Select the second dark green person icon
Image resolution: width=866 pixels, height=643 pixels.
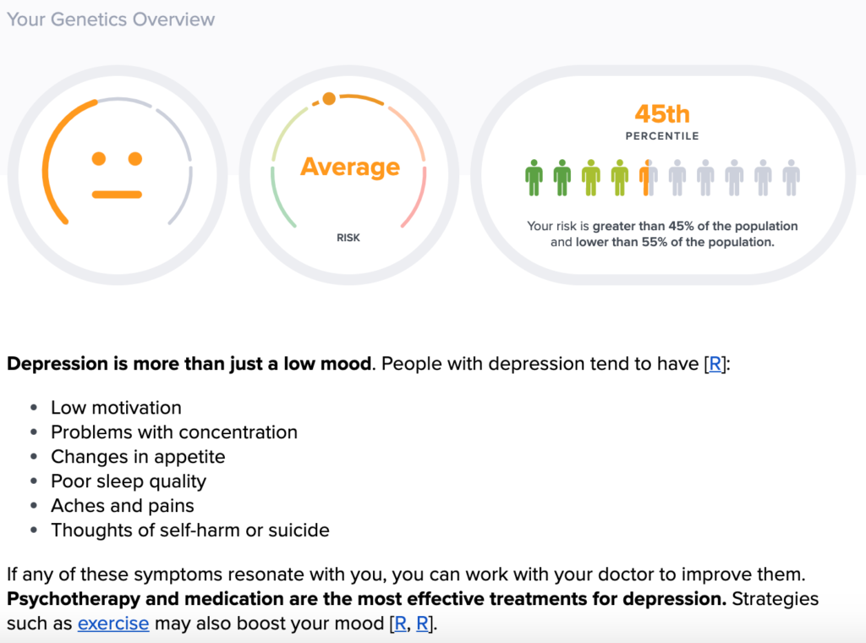coord(562,178)
